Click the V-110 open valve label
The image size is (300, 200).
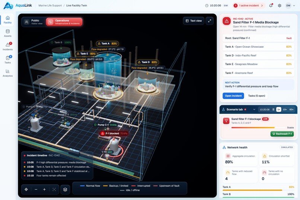107,152
